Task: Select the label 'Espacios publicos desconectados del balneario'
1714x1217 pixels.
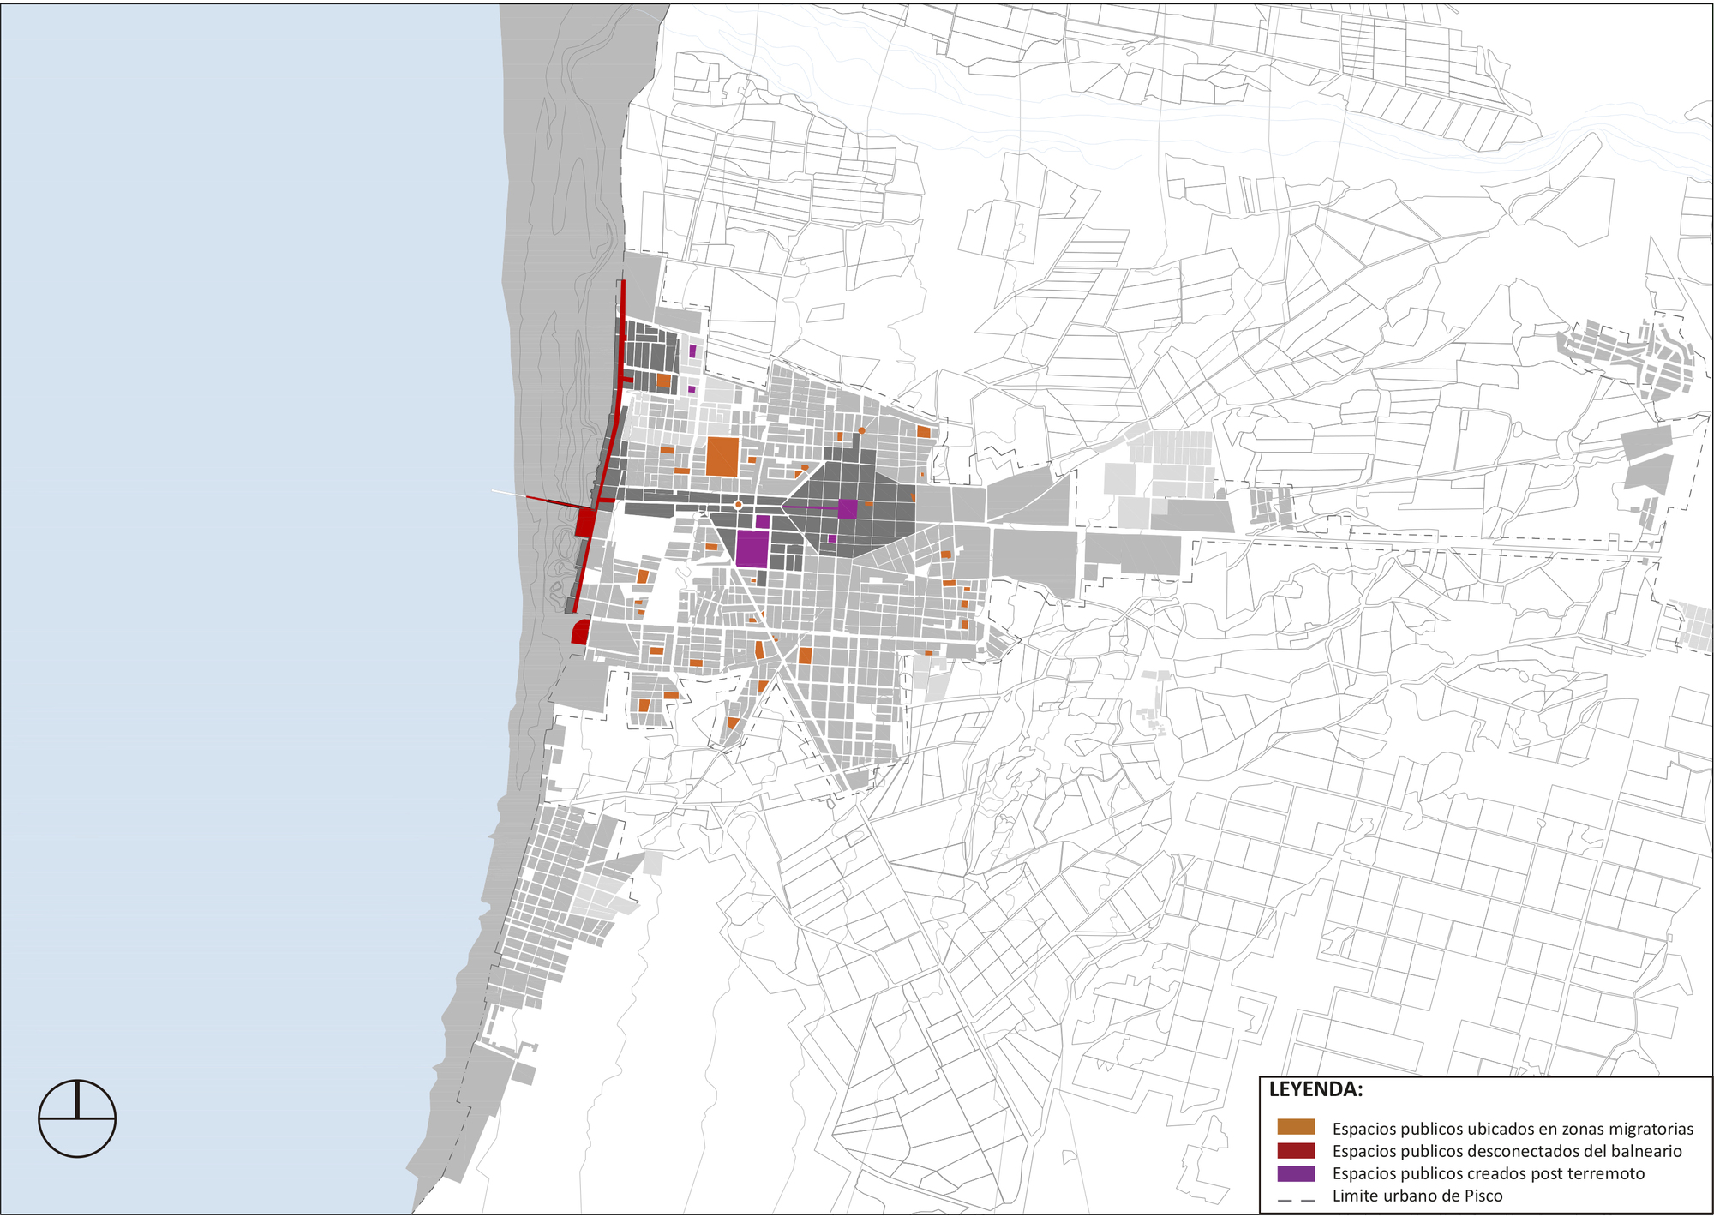Action: [x=1507, y=1151]
